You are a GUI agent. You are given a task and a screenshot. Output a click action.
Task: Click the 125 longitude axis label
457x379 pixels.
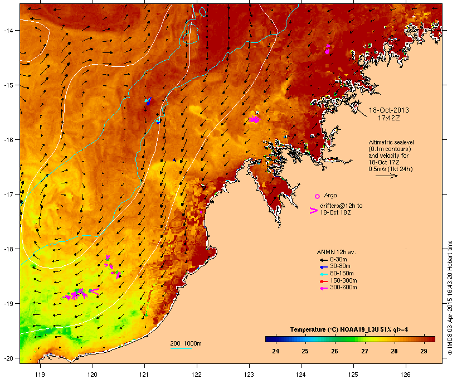click(x=353, y=375)
